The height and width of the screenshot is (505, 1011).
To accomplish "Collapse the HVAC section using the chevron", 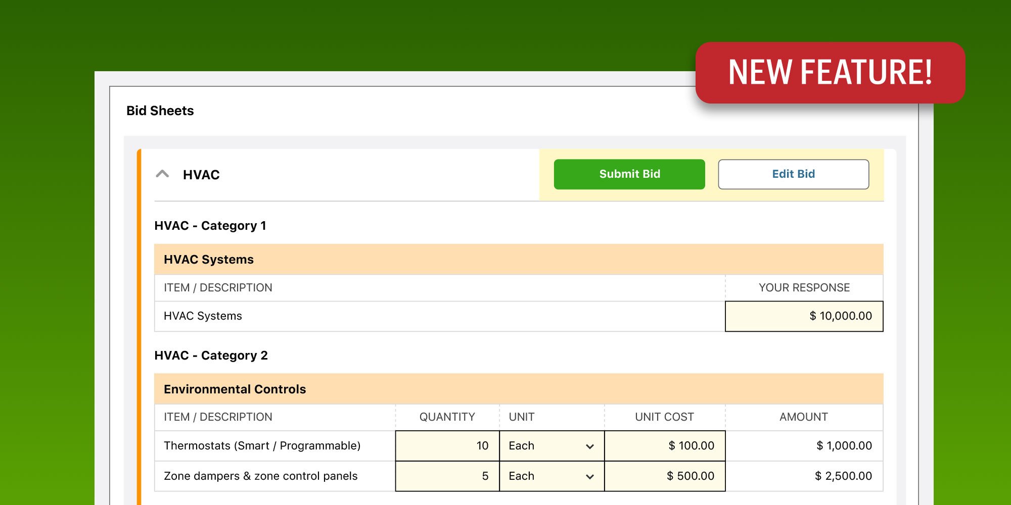I will (163, 174).
